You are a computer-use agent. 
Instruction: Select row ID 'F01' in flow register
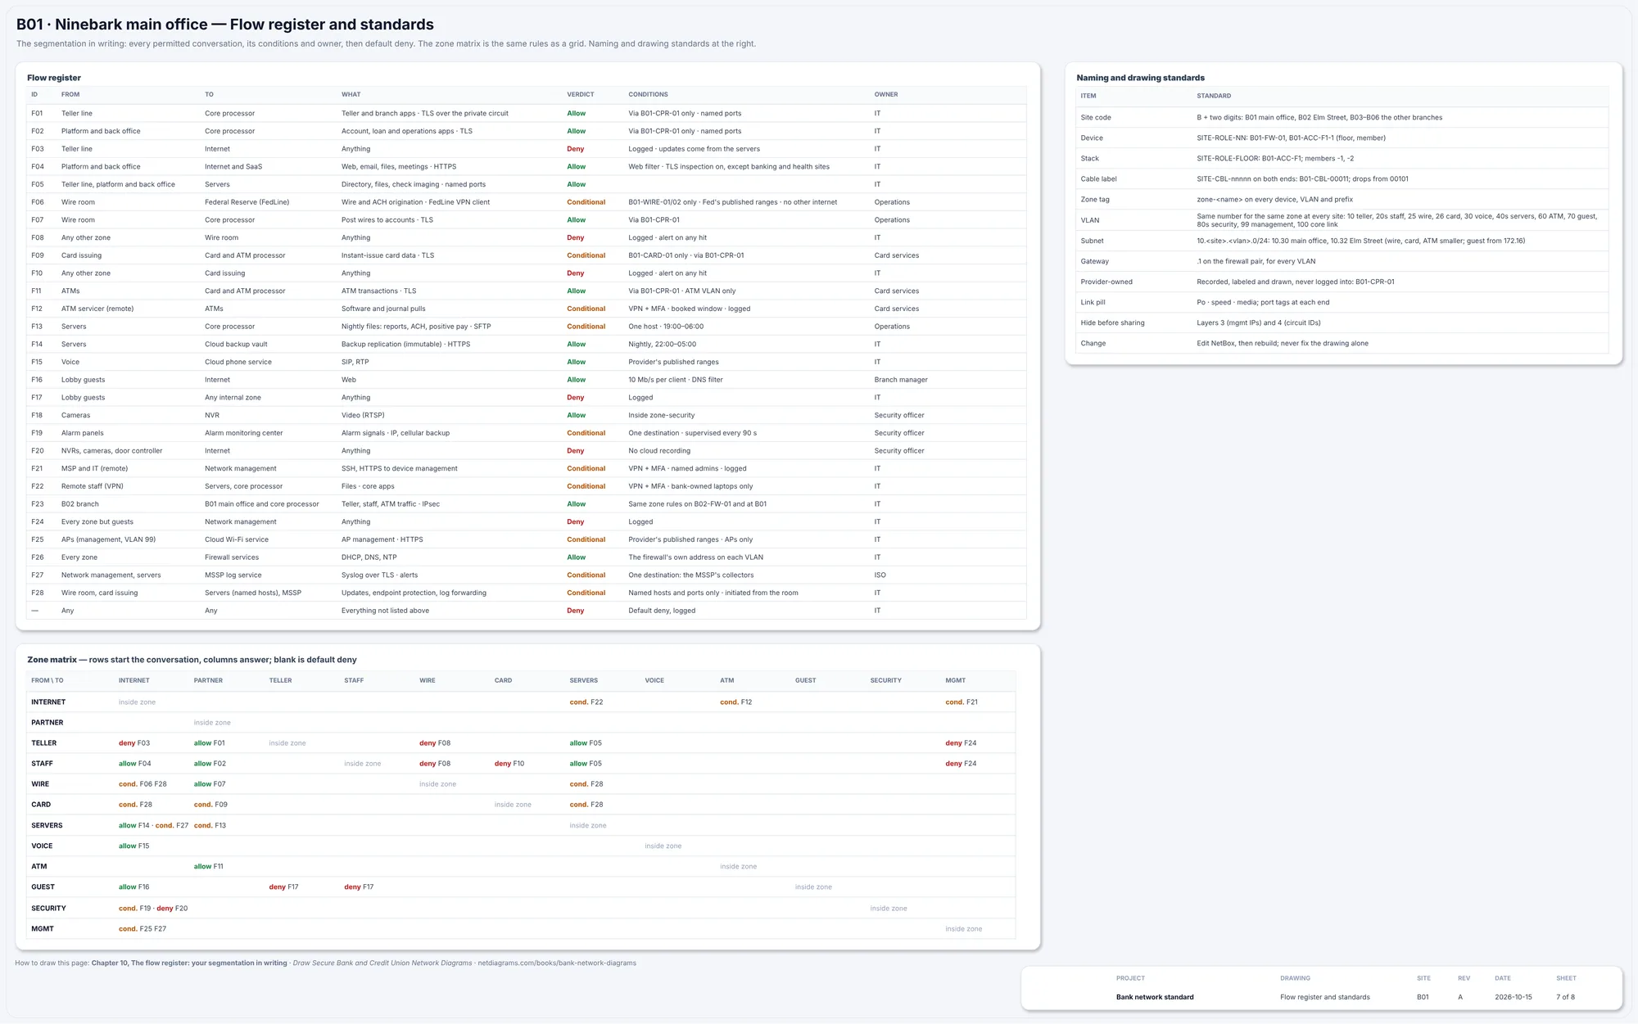37,114
